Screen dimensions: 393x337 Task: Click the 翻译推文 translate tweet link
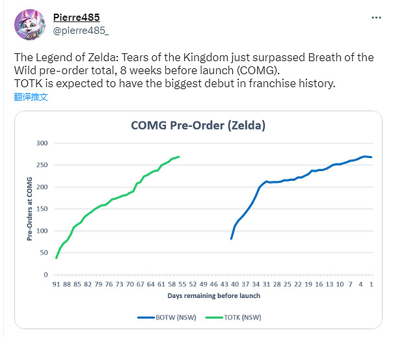31,98
